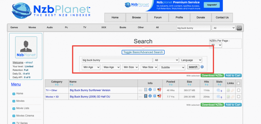Open Big Buck Bunny (2008) 3D Half OU link
261x124 pixels.
coord(90,97)
